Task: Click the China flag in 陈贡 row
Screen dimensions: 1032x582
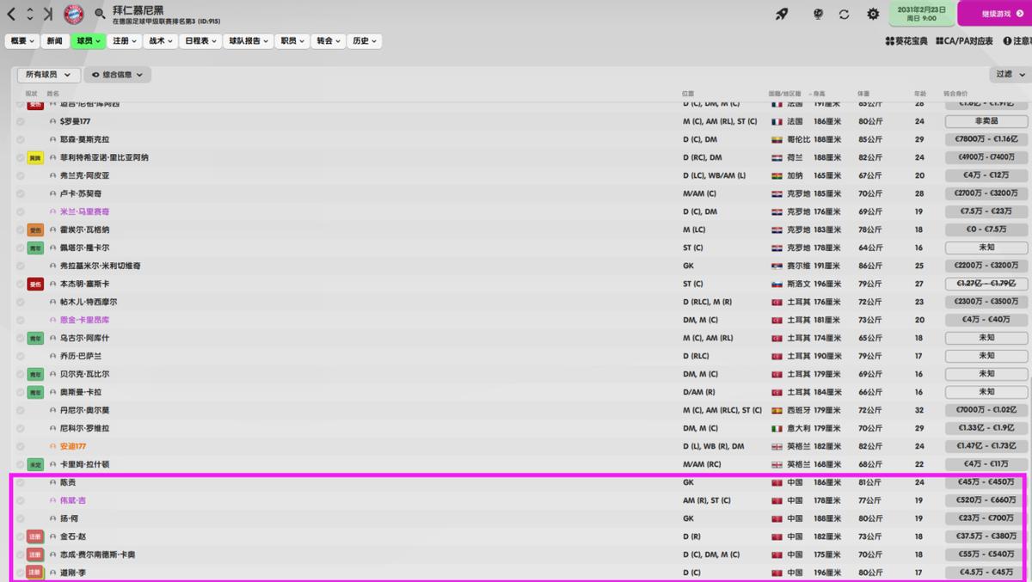Action: (x=777, y=482)
